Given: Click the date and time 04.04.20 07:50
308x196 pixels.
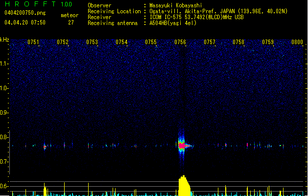Looking at the screenshot, I should tap(24, 23).
